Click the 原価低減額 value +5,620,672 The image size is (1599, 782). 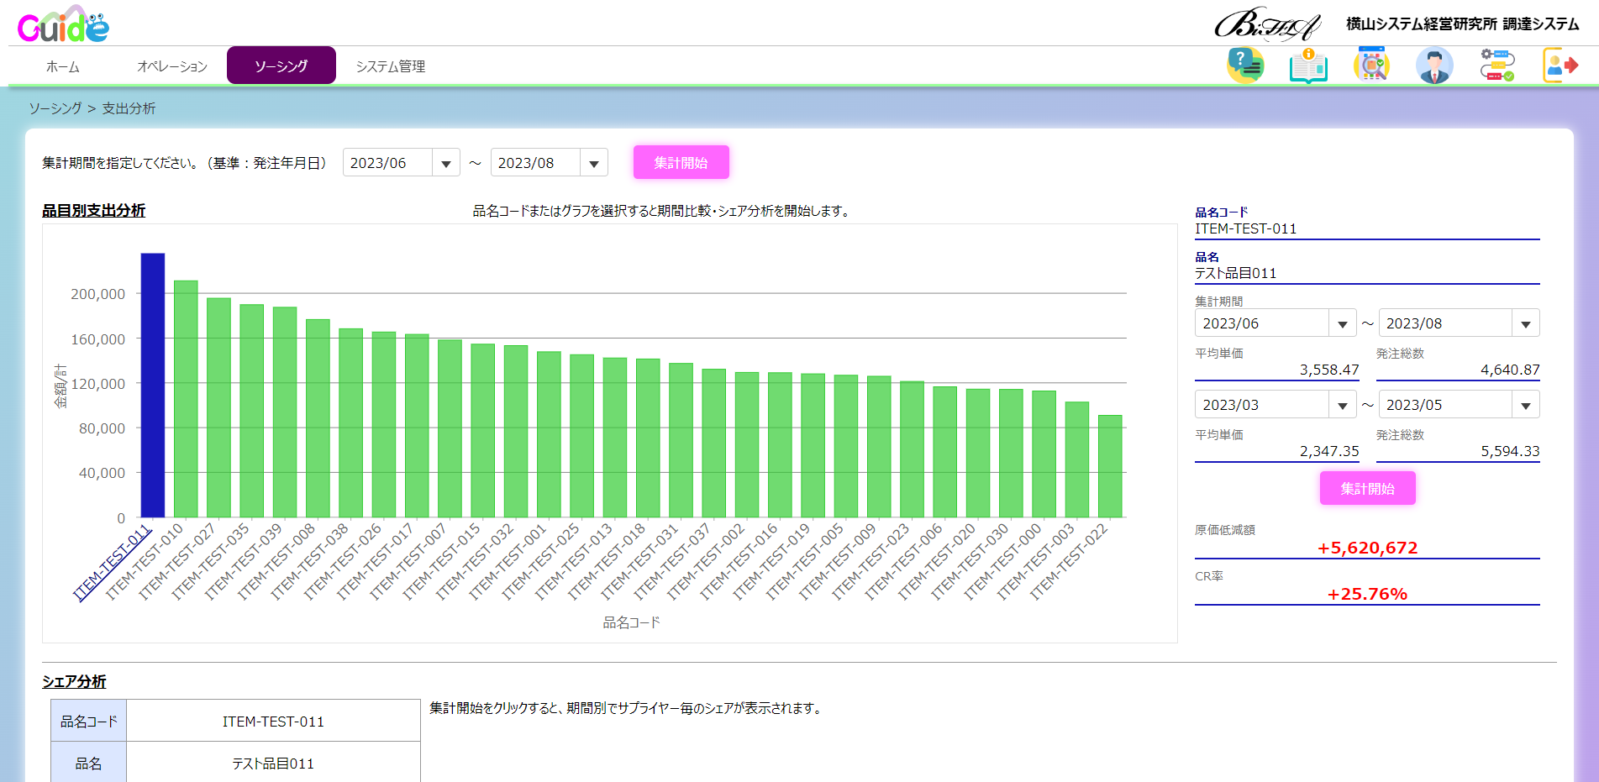(x=1367, y=548)
